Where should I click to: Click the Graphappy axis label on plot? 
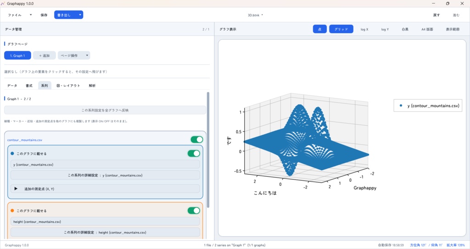pyautogui.click(x=365, y=188)
